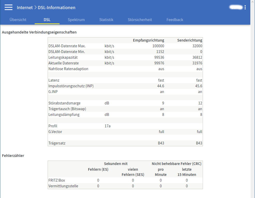This screenshot has height=198, width=255.
Task: Click the Profil value 17a
Action: pyautogui.click(x=107, y=126)
